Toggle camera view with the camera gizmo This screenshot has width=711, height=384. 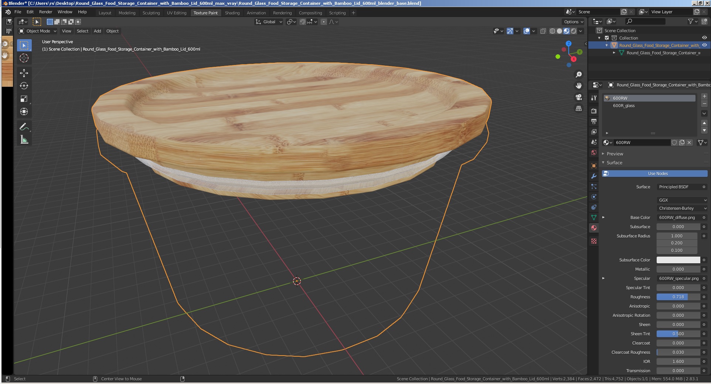click(x=579, y=97)
